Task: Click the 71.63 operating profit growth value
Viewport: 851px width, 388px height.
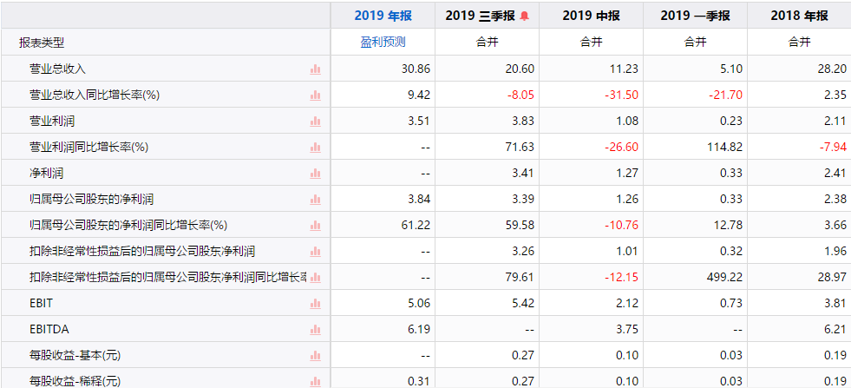Action: [520, 148]
